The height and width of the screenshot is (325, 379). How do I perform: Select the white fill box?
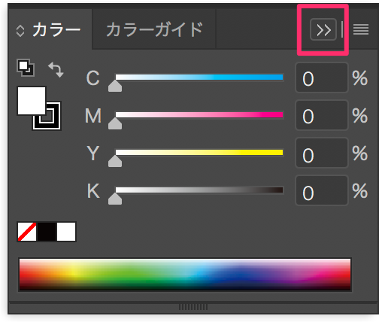[x=32, y=101]
